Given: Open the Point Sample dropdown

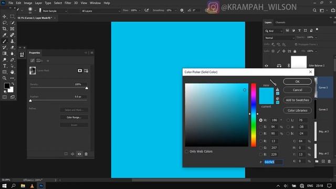Looking at the screenshot, I should pyautogui.click(x=55, y=11).
